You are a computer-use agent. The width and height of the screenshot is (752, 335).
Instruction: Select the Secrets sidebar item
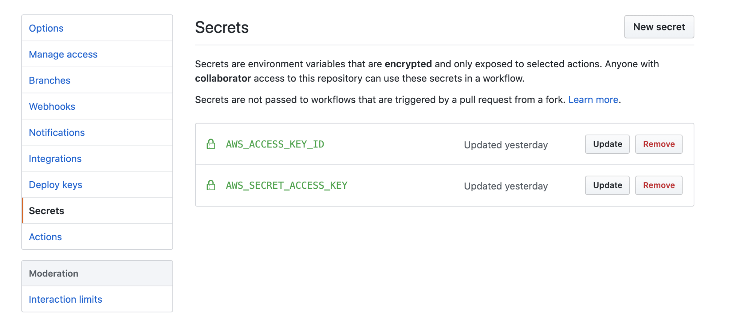tap(46, 211)
